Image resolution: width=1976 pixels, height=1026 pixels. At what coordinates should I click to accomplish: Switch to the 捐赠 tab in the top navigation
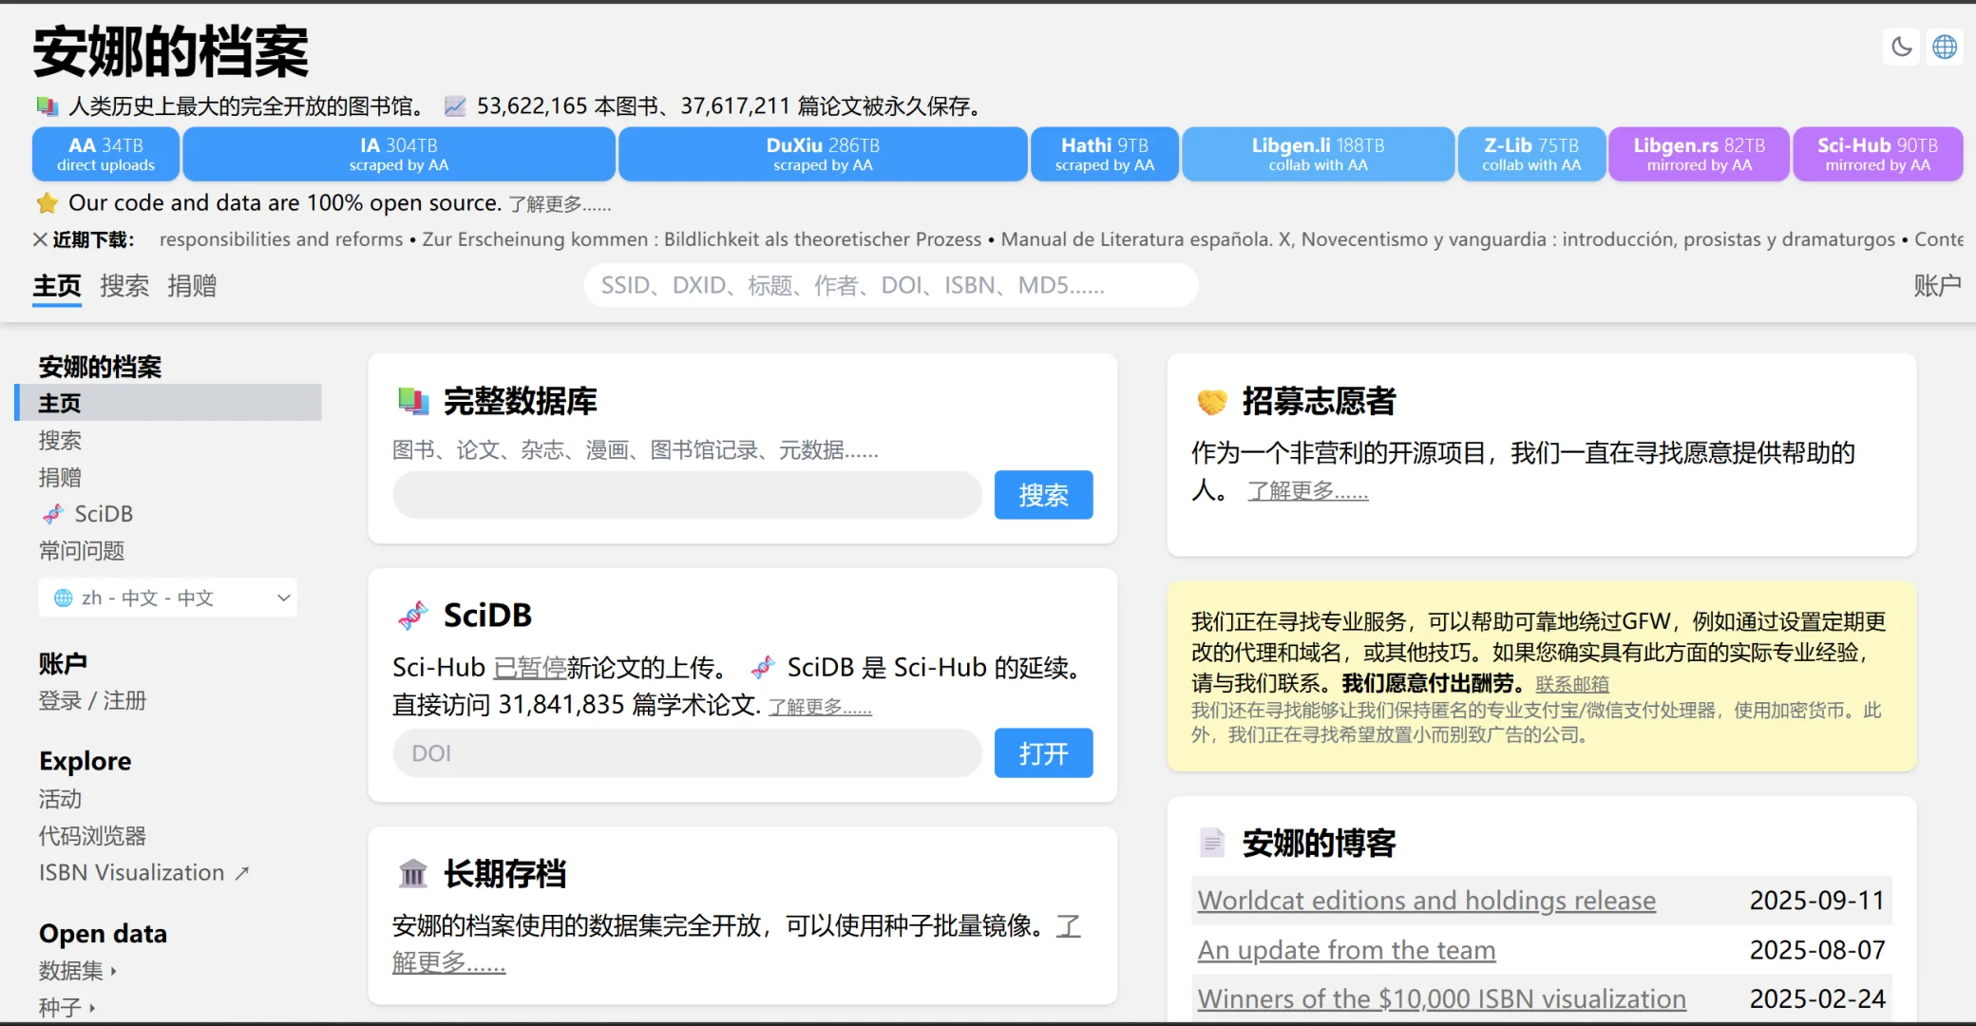coord(192,286)
